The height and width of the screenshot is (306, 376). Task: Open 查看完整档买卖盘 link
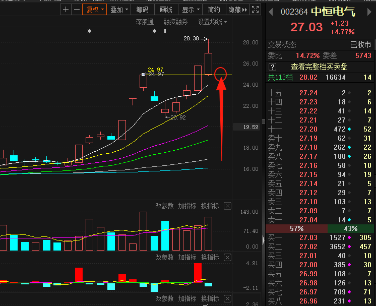tap(319, 67)
